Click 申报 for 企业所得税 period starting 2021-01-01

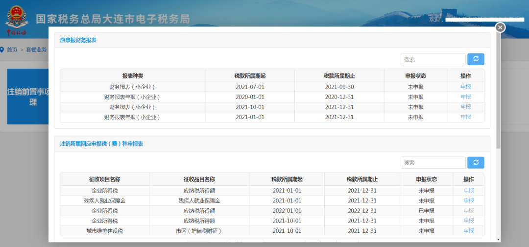pyautogui.click(x=469, y=190)
